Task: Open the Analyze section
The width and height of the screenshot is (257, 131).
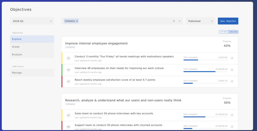Action: pyautogui.click(x=32, y=54)
